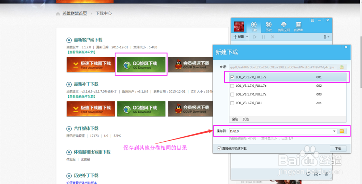Open the 资源库 resource library tab

click(x=298, y=26)
